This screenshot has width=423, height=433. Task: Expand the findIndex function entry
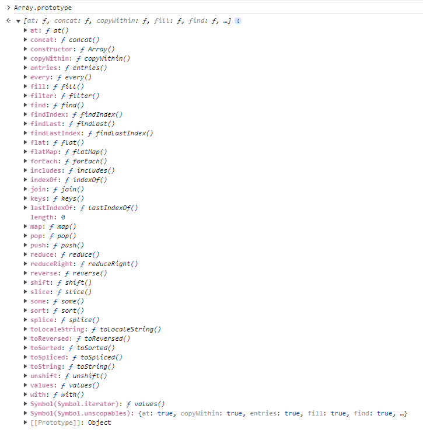[x=26, y=114]
